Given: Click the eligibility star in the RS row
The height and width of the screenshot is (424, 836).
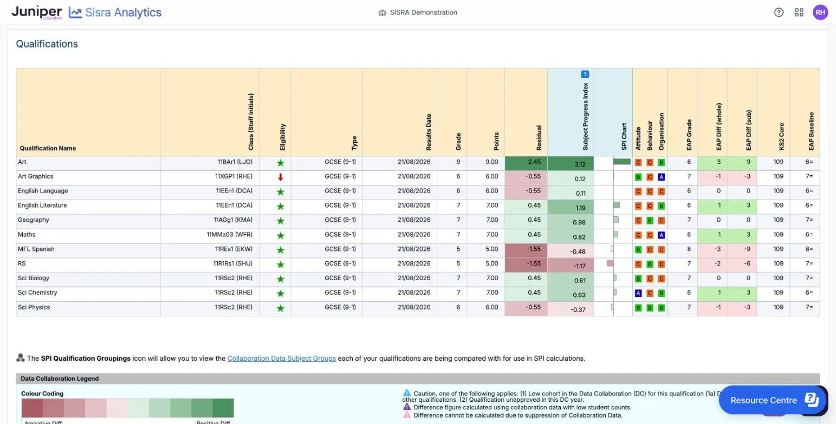Looking at the screenshot, I should point(281,264).
